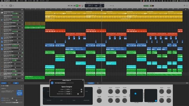Switch to the トラック tab in Smart Controls

[x=4, y=83]
